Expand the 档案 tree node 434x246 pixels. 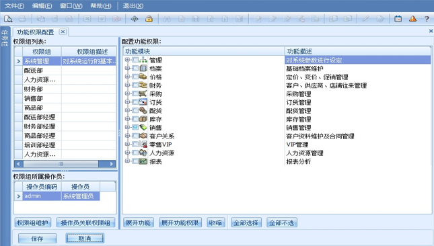[127, 68]
